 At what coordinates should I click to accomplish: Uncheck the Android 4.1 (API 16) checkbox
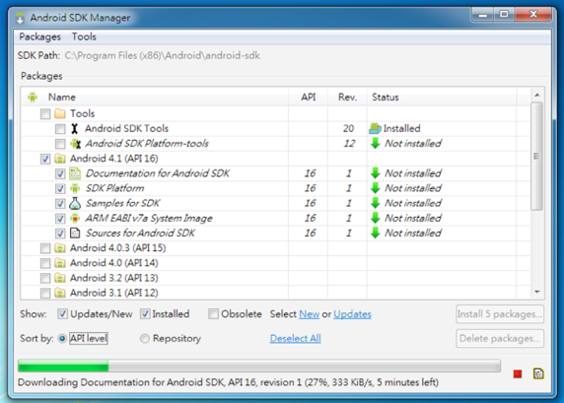pyautogui.click(x=45, y=159)
